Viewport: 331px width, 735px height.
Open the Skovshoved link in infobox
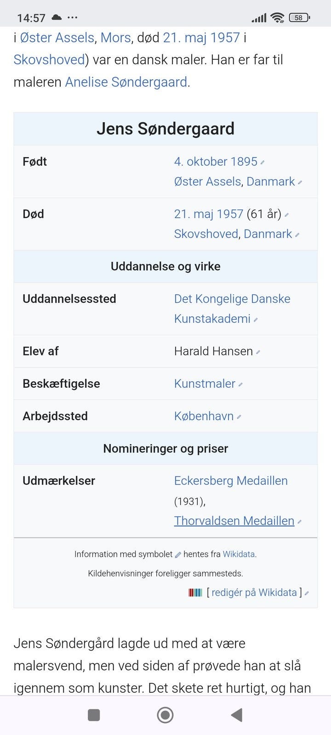pos(205,234)
